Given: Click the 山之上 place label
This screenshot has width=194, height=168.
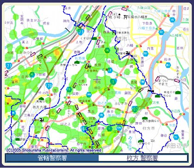Looking at the screenshot, I should pos(66,124).
